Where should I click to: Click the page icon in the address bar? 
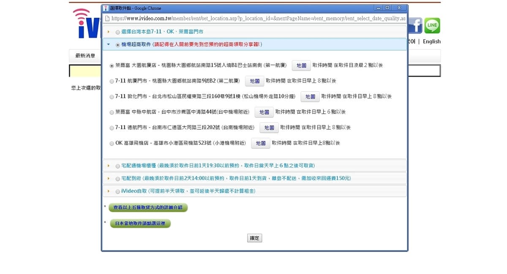point(107,19)
